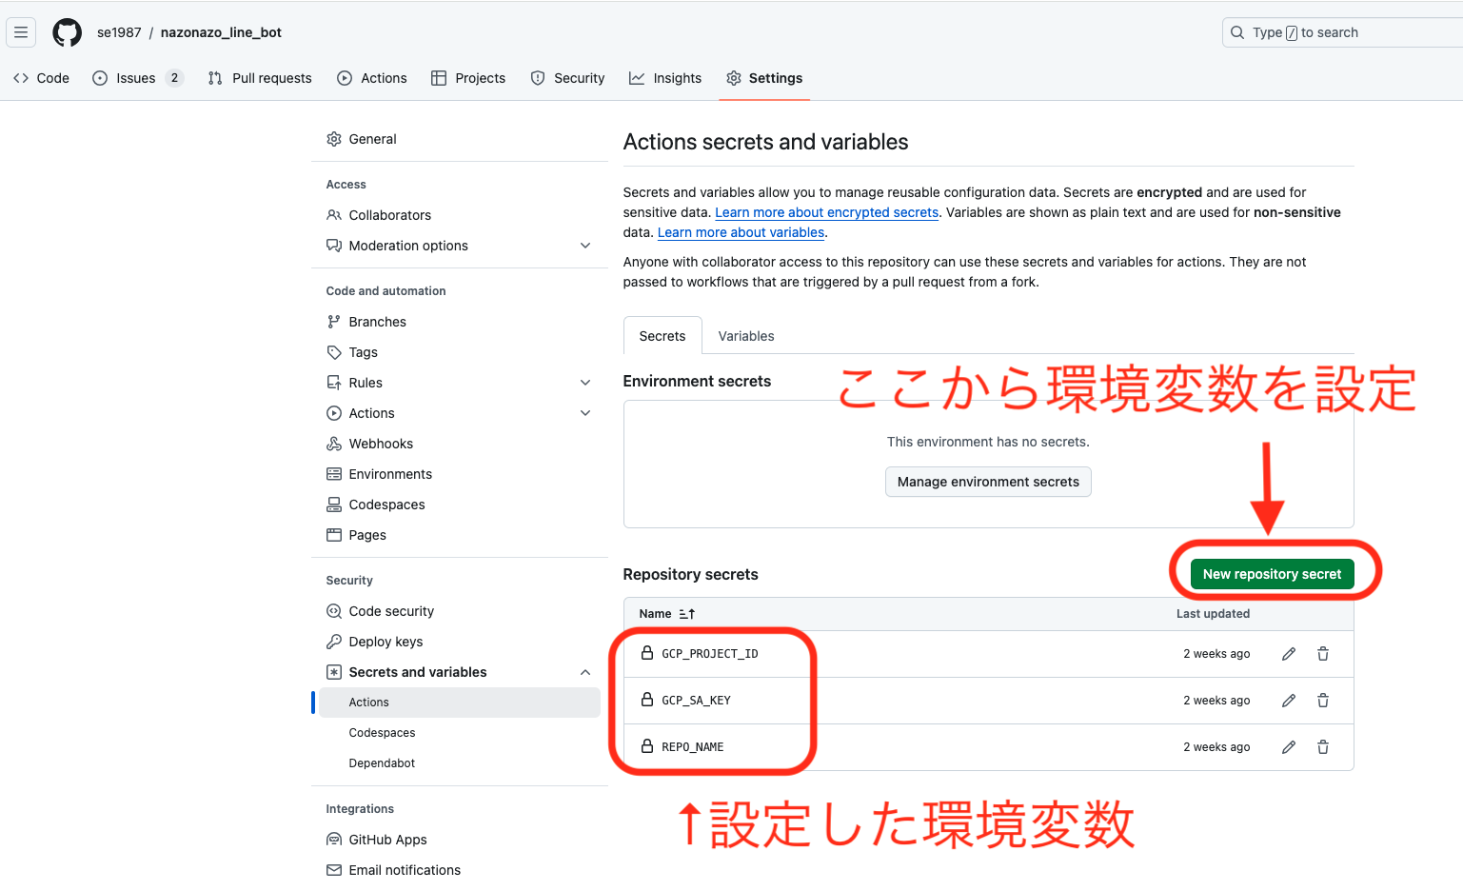1463x891 pixels.
Task: Open the Settings tab
Action: coord(764,78)
